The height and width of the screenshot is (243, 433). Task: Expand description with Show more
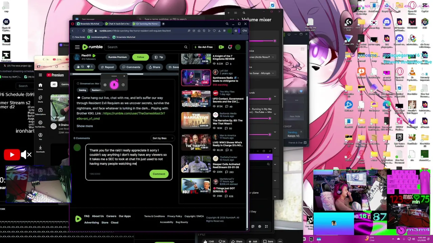click(85, 126)
